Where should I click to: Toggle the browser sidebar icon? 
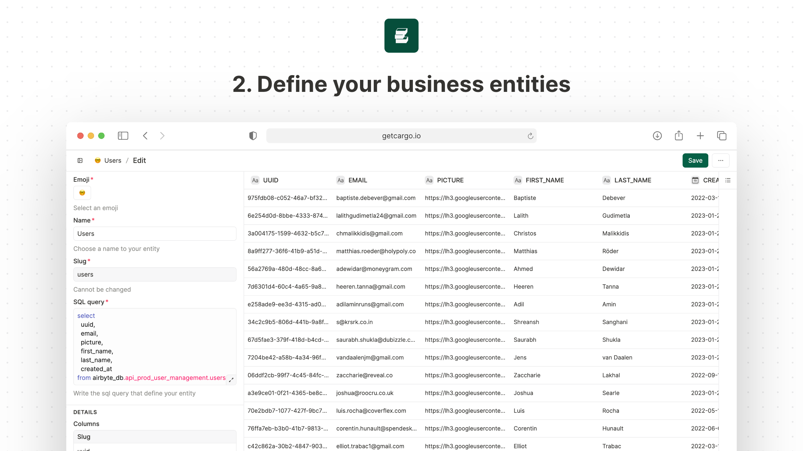(x=123, y=136)
